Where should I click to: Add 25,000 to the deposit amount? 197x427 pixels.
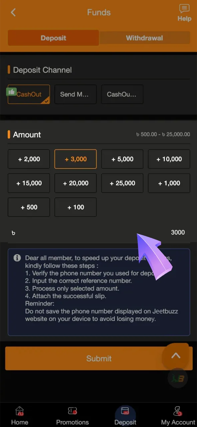[122, 183]
